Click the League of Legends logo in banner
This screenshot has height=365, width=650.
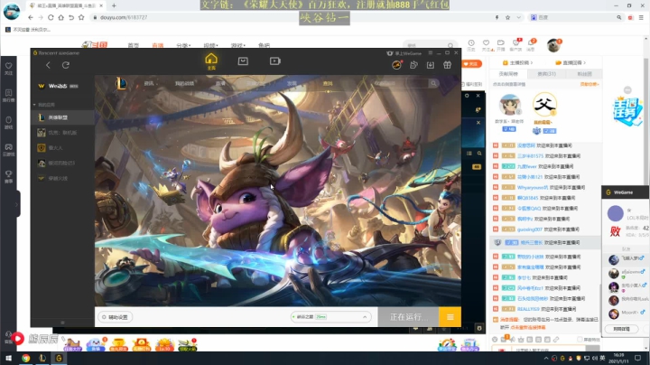pyautogui.click(x=121, y=83)
